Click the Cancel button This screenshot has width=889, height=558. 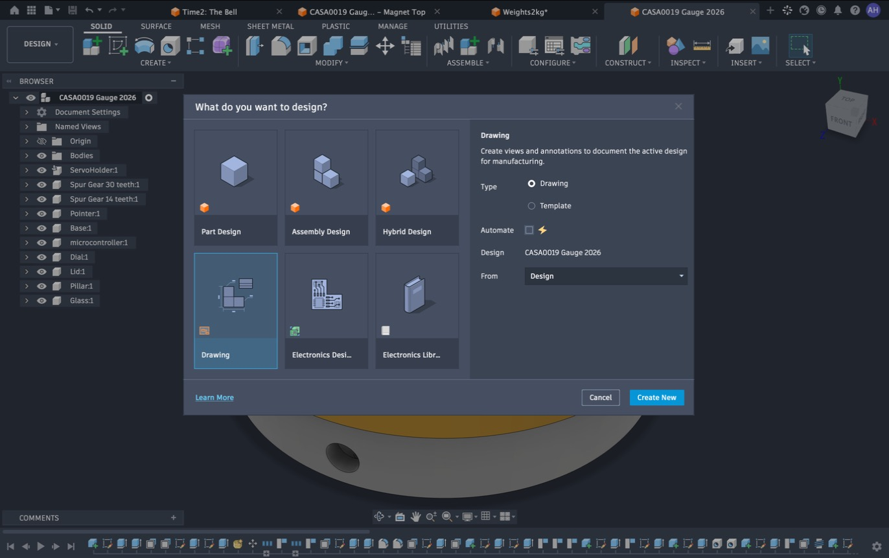601,397
